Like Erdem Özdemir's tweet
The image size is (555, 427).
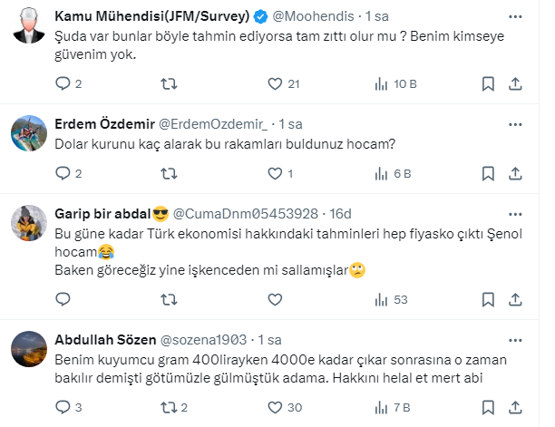coord(276,173)
